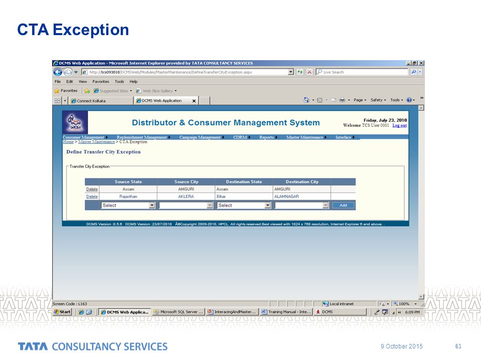Viewport: 481px width, 361px height.
Task: Switch to the Connect Kolkata tab
Action: point(101,101)
